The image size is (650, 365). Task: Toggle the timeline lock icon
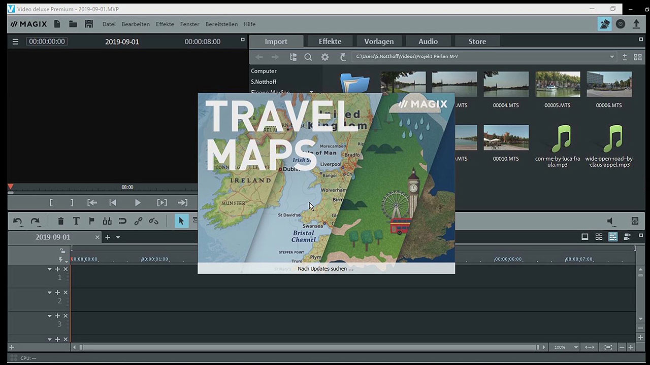pyautogui.click(x=62, y=250)
